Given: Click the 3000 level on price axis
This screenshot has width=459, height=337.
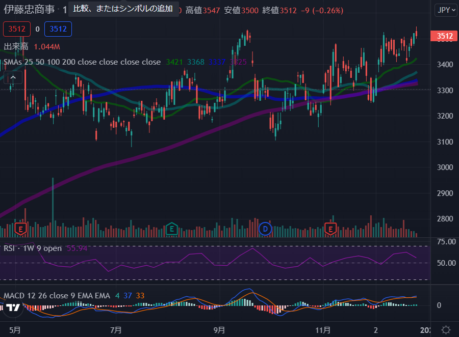Looking at the screenshot, I should (444, 167).
